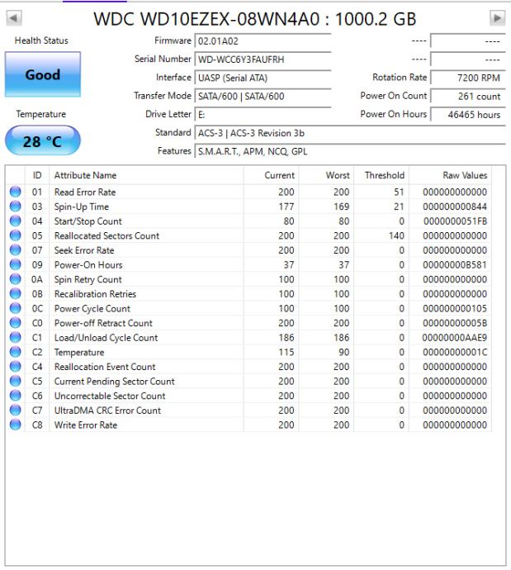Click raw value 0000000AAE9

pos(454,337)
